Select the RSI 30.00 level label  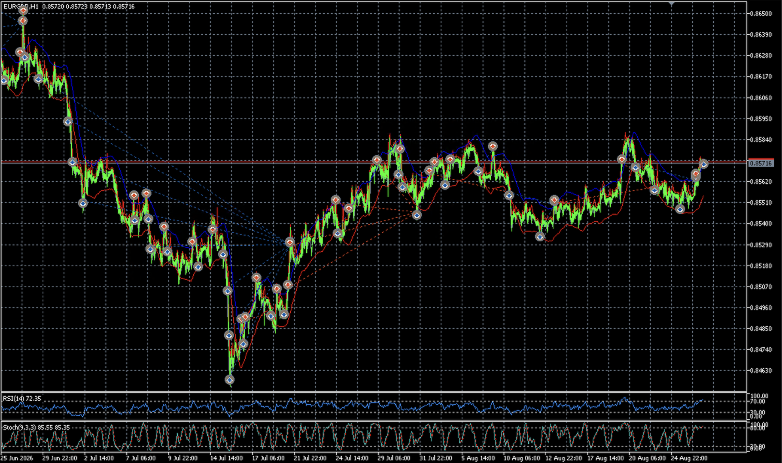pyautogui.click(x=758, y=412)
